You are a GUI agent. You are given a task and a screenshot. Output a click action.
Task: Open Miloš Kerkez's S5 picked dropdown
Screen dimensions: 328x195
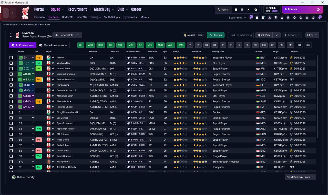click(x=26, y=134)
